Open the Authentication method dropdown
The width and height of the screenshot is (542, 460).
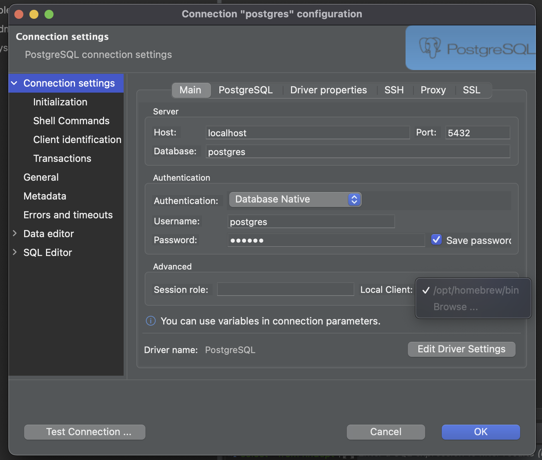(x=295, y=200)
